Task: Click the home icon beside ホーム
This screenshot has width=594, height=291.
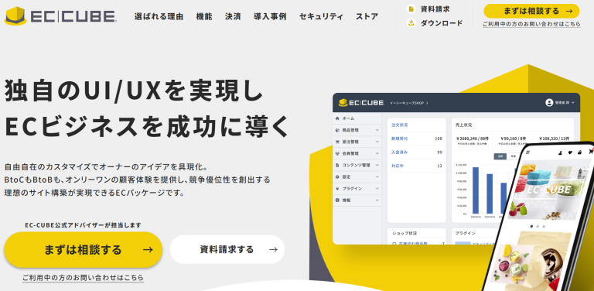Action: [x=337, y=118]
